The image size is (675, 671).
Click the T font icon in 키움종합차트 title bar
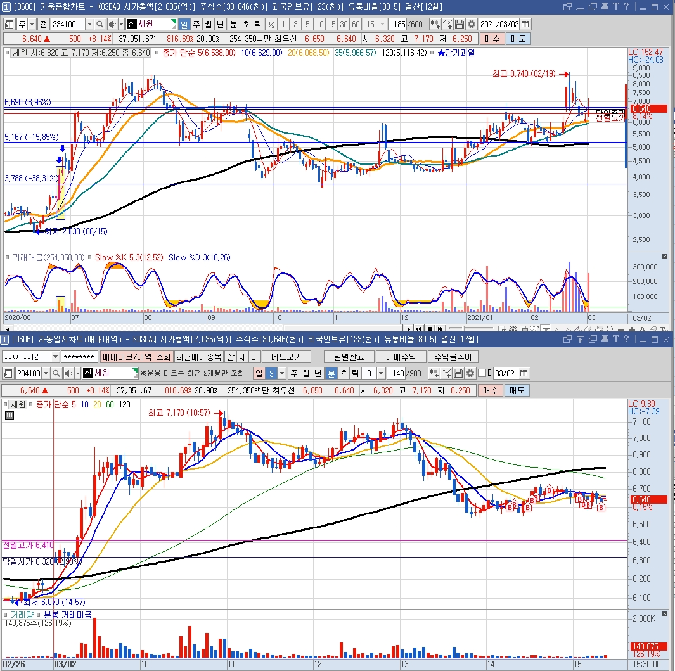coord(615,6)
